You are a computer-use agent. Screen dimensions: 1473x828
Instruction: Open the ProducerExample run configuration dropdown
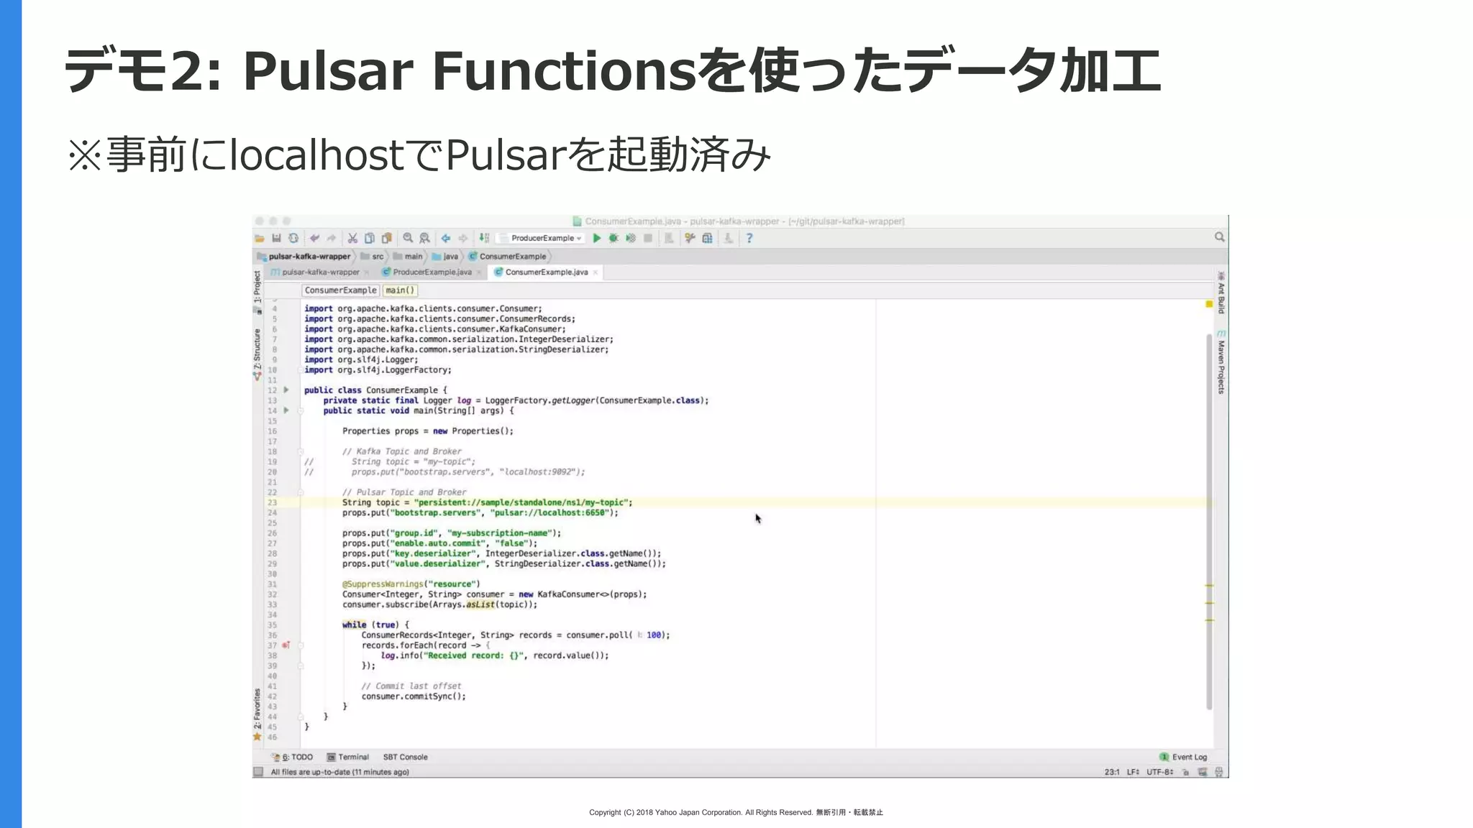tap(542, 238)
